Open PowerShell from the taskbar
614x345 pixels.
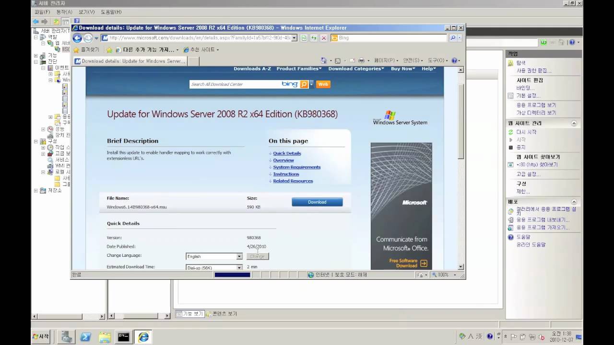pos(86,337)
